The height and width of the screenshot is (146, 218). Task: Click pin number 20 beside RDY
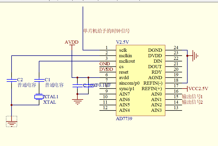tap(176, 69)
